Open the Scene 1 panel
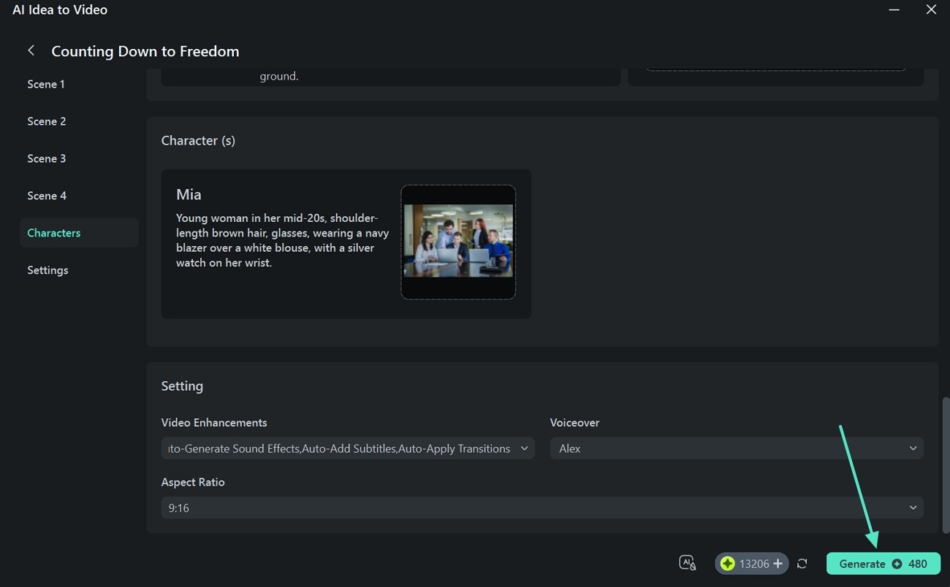The image size is (950, 587). tap(45, 83)
